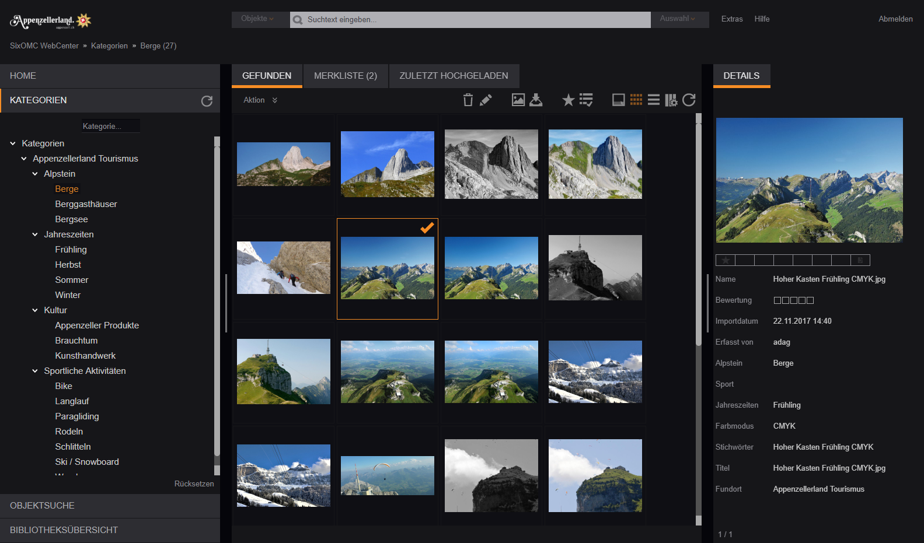This screenshot has height=543, width=924.
Task: Click the trash icon to delete selection
Action: point(468,100)
